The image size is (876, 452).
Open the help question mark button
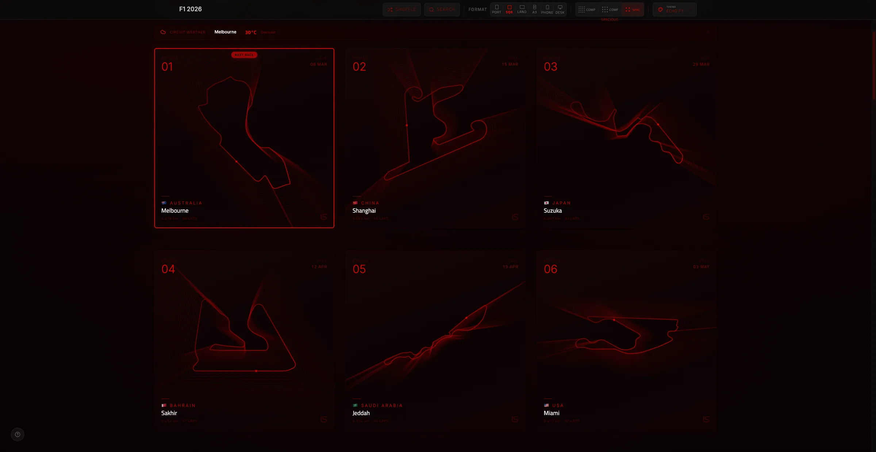(x=18, y=434)
